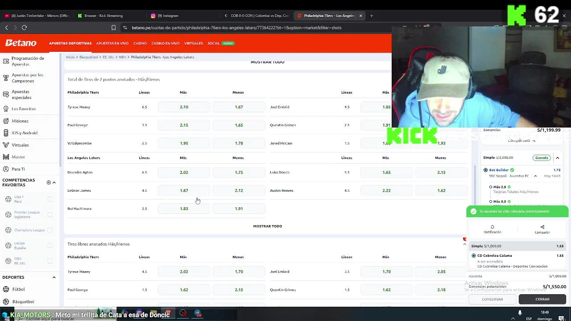Switch to Cobreloa vs Dep. Con tab
The image size is (571, 321).
257,16
